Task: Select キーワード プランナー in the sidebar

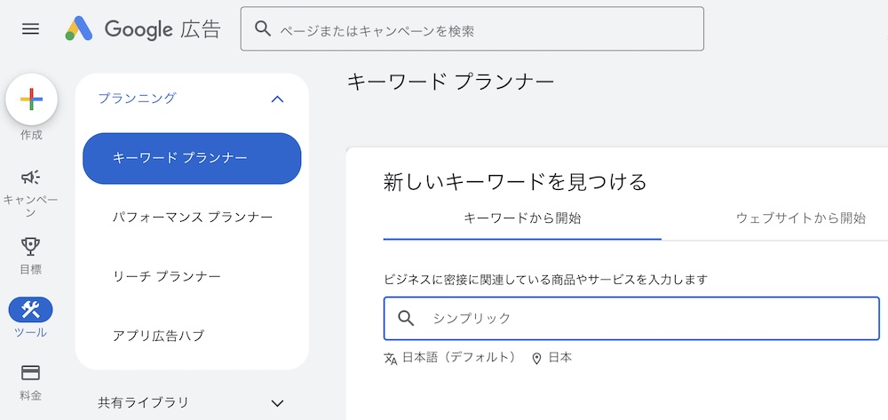Action: click(x=192, y=158)
